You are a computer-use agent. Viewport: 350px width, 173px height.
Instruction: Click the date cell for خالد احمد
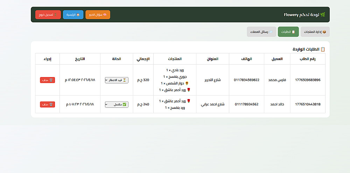pos(80,104)
